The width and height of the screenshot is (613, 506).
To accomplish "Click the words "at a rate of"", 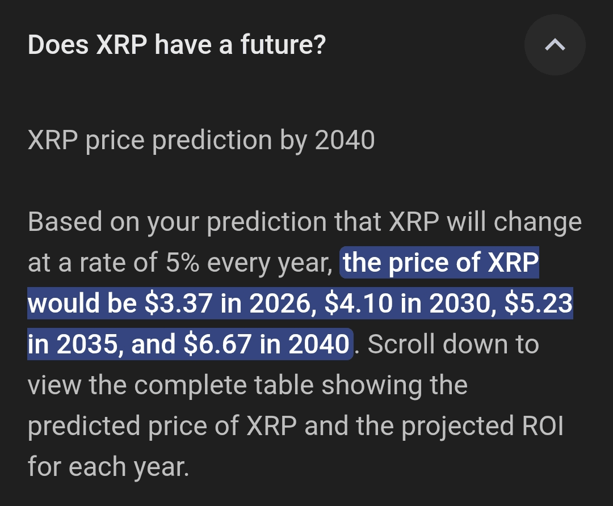I will (x=93, y=262).
